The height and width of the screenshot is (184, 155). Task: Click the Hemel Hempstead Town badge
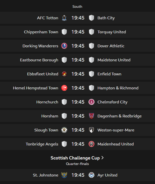(x=64, y=88)
